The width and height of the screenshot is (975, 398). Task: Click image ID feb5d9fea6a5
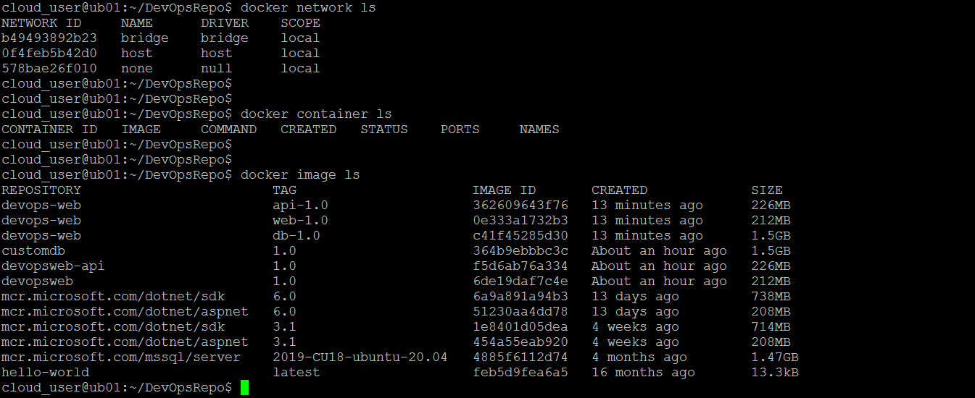[x=520, y=373]
